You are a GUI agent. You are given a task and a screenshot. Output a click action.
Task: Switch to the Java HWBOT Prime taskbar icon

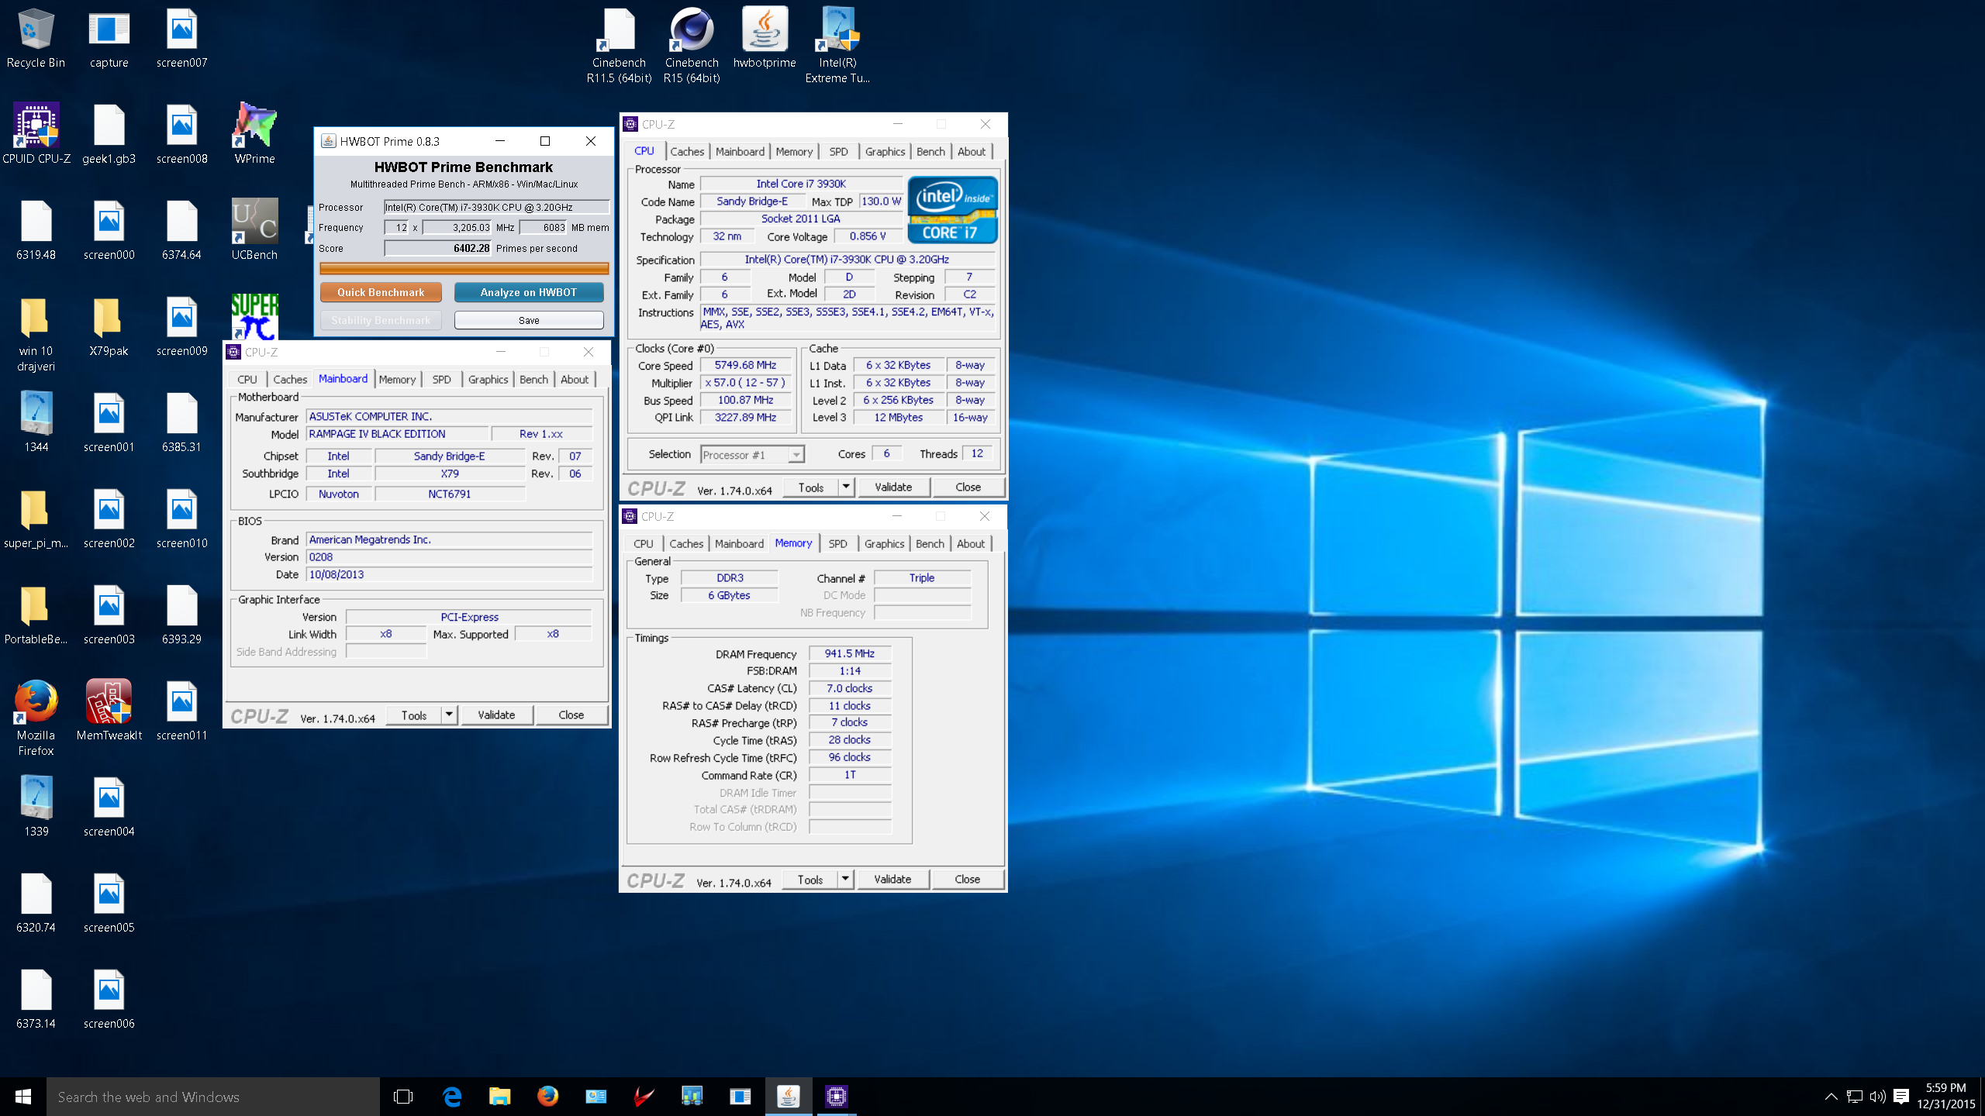[x=789, y=1097]
